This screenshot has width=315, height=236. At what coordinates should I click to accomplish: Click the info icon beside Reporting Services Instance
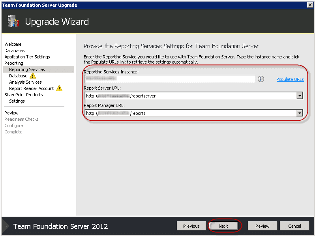tap(261, 79)
